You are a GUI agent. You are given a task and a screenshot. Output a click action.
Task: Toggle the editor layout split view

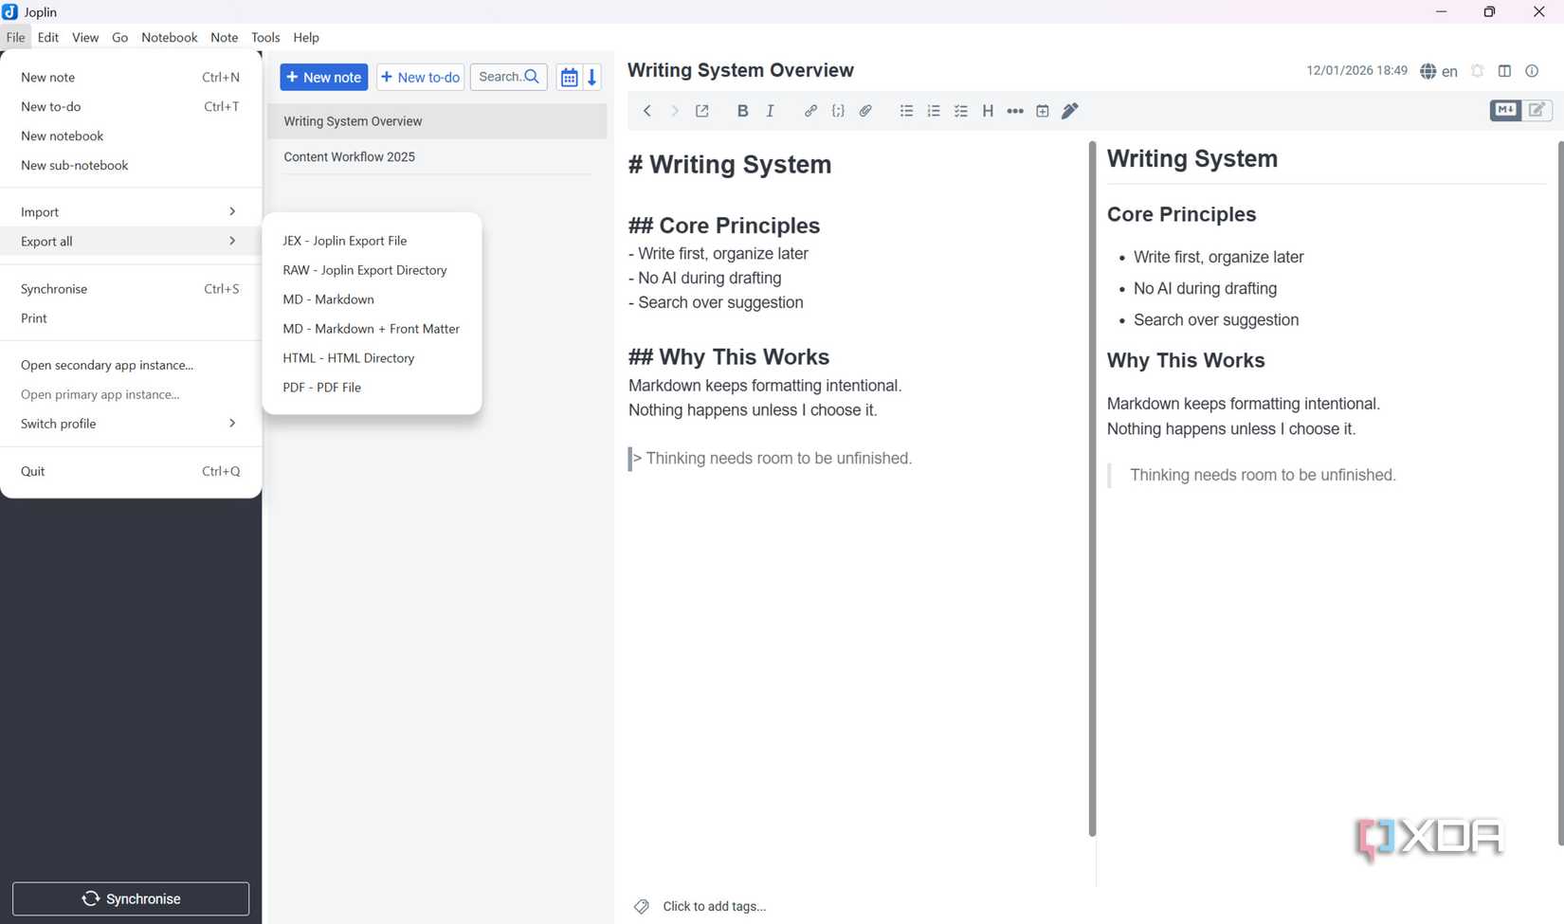1504,71
